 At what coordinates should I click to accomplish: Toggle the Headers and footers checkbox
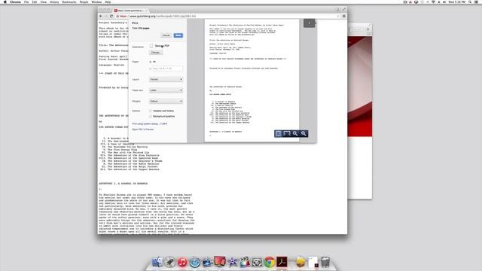pyautogui.click(x=151, y=111)
